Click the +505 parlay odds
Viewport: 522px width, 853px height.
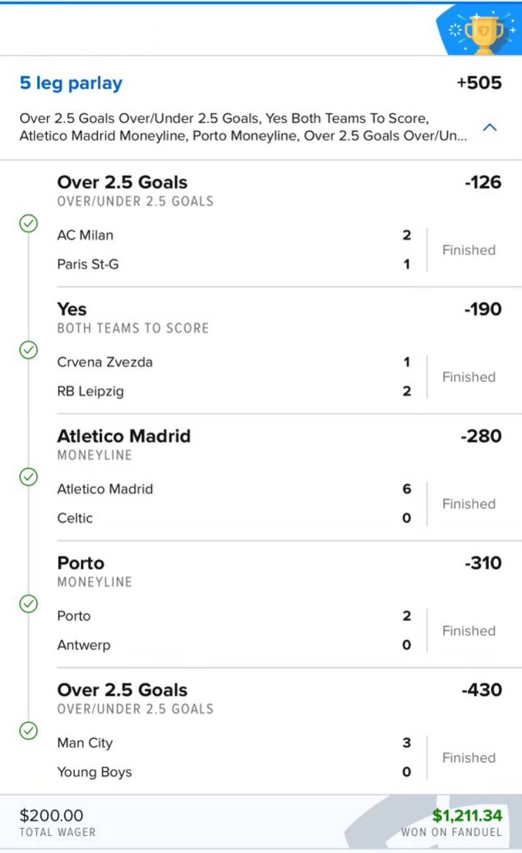(x=479, y=83)
